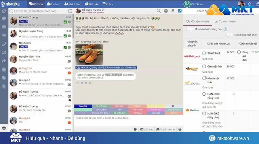Like the comment with the thumbs-up icon
The image size is (259, 144).
[77, 83]
